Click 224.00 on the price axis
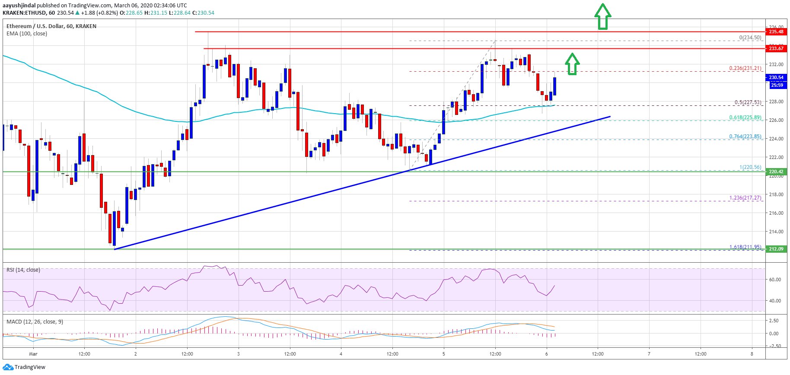 776,139
